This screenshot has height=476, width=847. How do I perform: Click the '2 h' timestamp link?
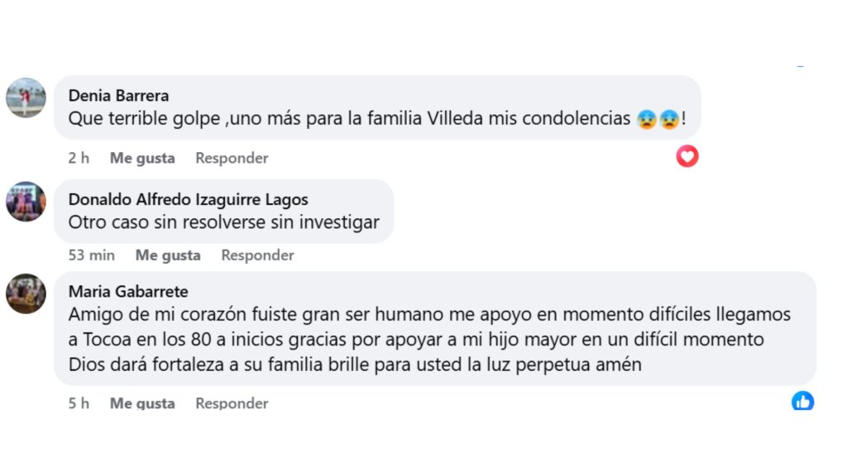tap(79, 157)
